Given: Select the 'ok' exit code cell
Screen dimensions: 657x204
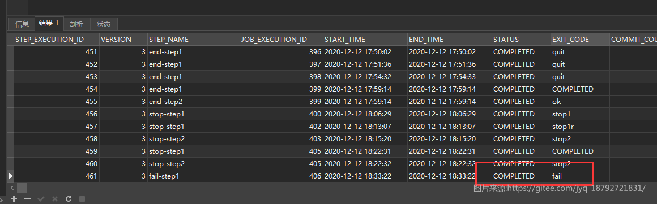Looking at the screenshot, I should 581,102.
